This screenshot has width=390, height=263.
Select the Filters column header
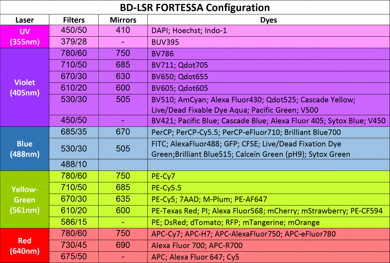74,20
